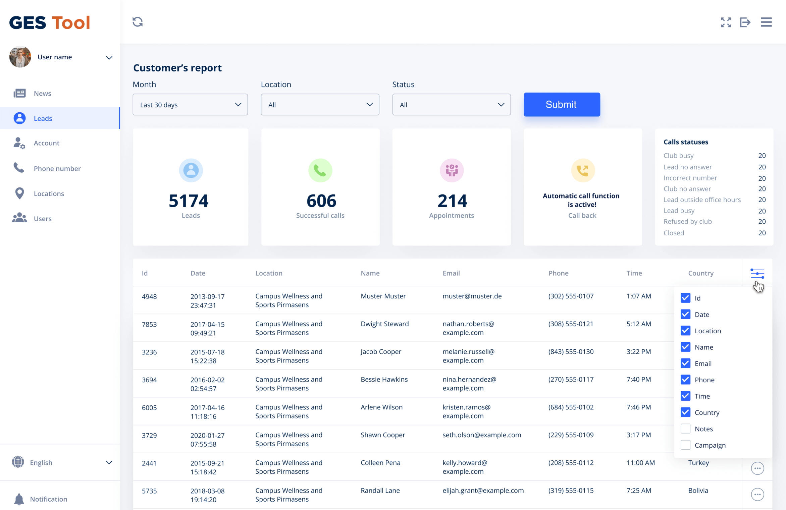Uncheck the Country column checkbox

(x=685, y=412)
